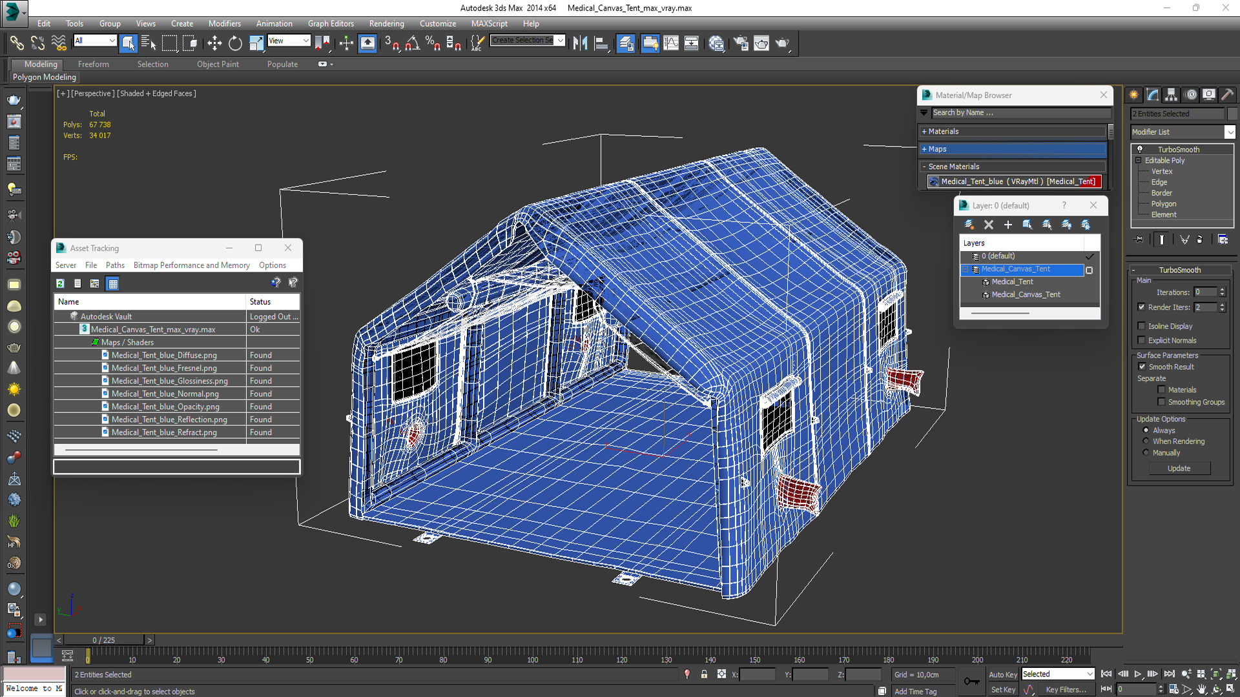This screenshot has height=697, width=1240.
Task: Open the Modifiers menu
Action: click(224, 23)
